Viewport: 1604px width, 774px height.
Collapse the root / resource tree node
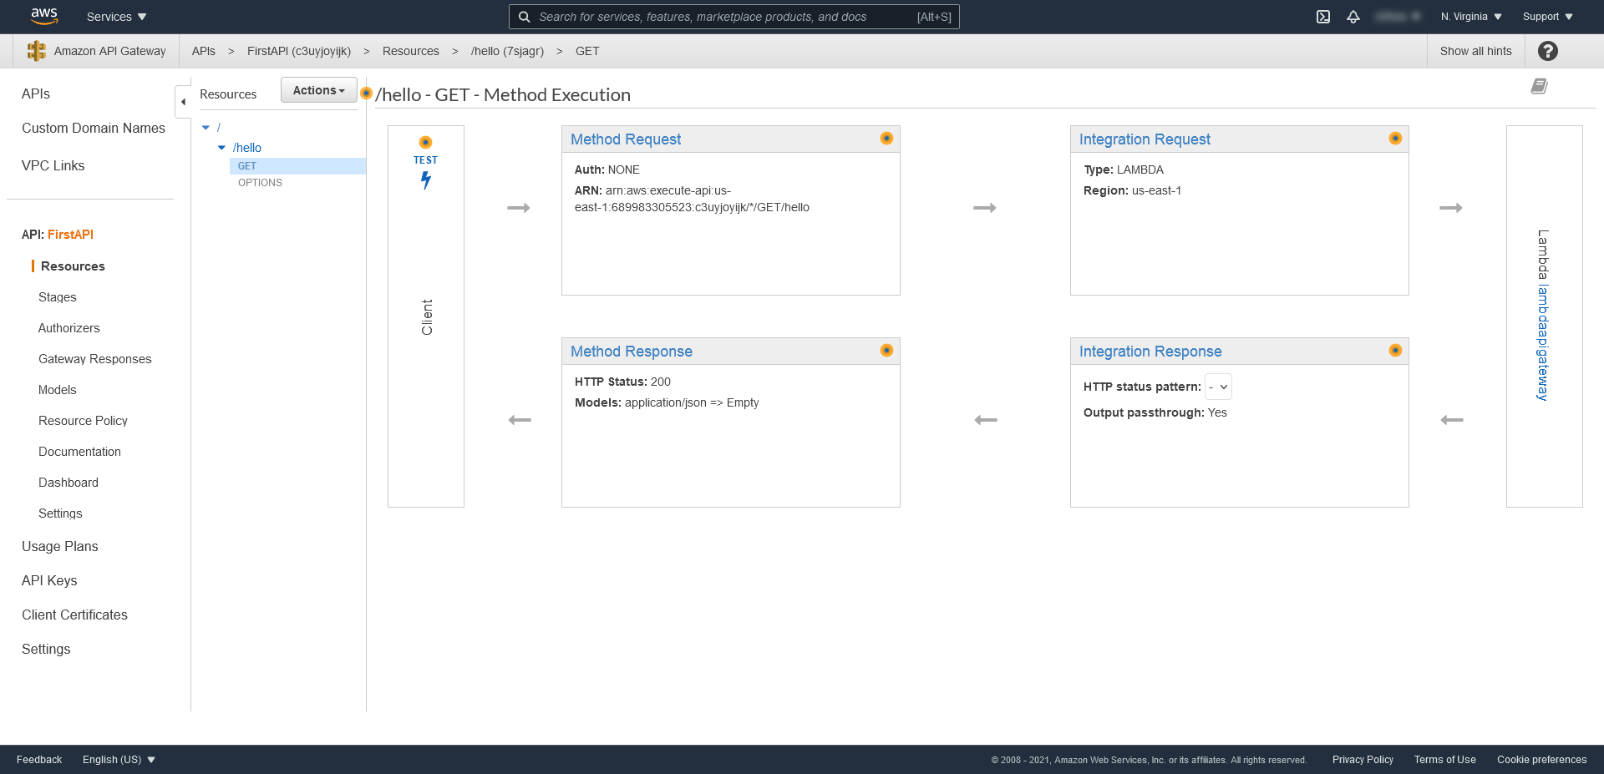[206, 128]
